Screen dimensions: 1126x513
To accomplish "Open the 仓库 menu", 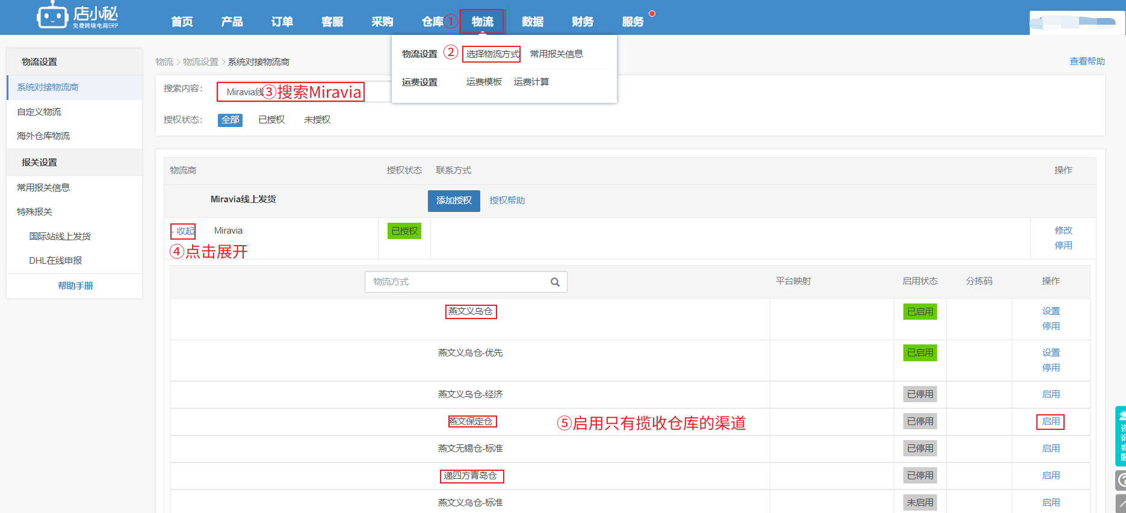I will tap(433, 22).
